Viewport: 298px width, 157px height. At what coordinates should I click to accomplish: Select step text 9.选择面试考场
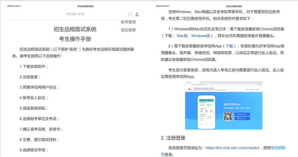(34, 150)
